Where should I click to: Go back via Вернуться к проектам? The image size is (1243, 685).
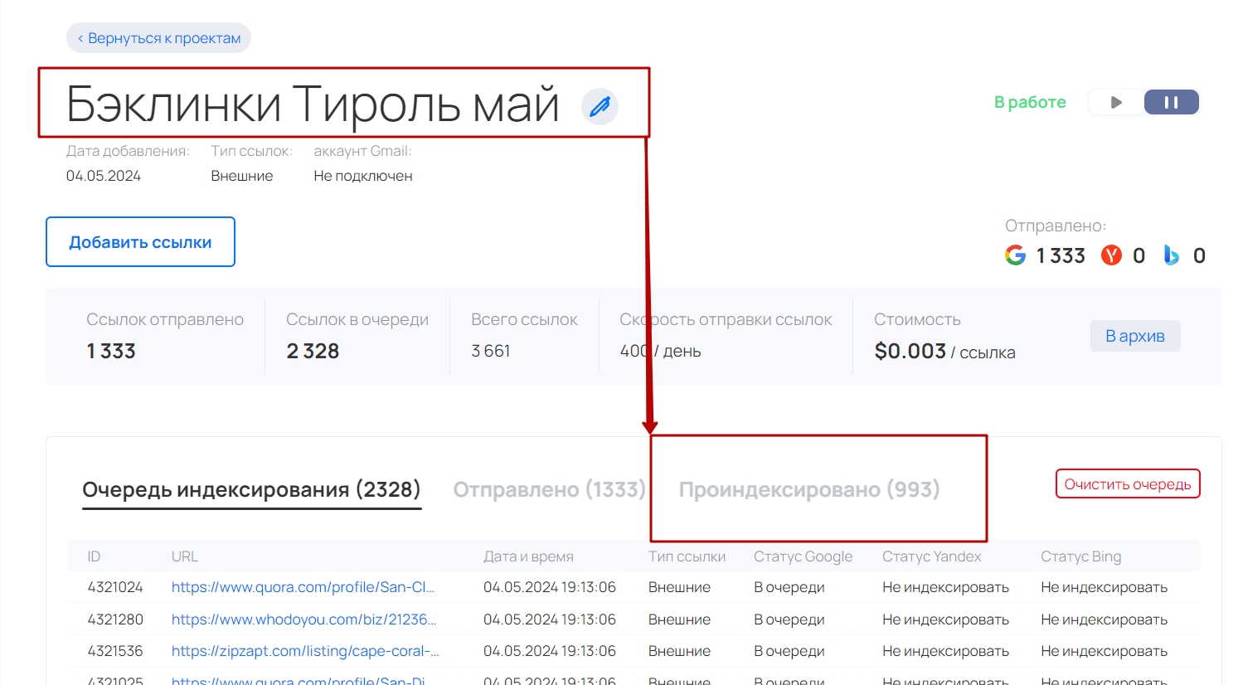coord(158,38)
